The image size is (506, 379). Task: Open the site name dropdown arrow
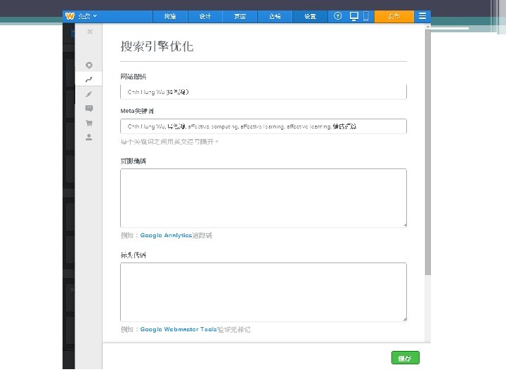95,15
